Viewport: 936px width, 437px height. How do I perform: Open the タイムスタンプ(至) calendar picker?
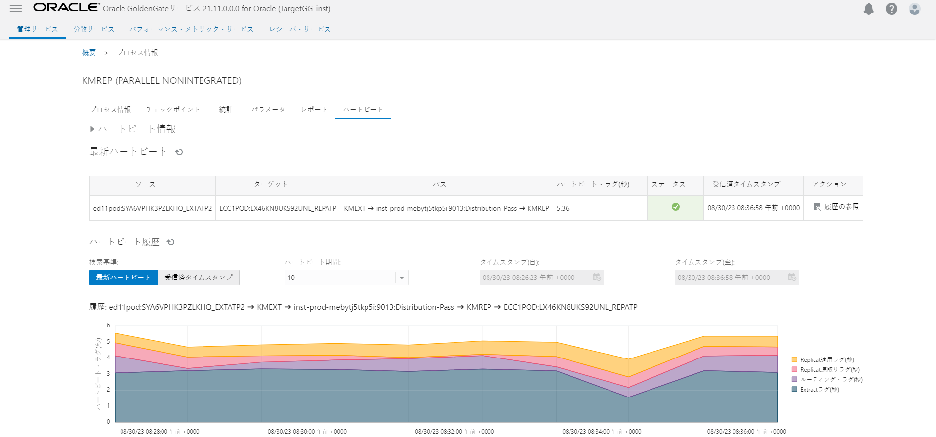(792, 278)
